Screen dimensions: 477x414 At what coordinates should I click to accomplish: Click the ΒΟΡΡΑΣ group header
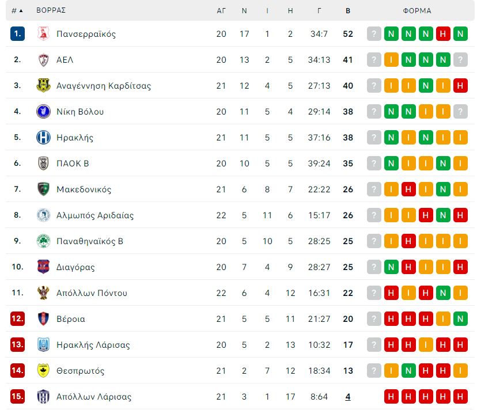(51, 10)
